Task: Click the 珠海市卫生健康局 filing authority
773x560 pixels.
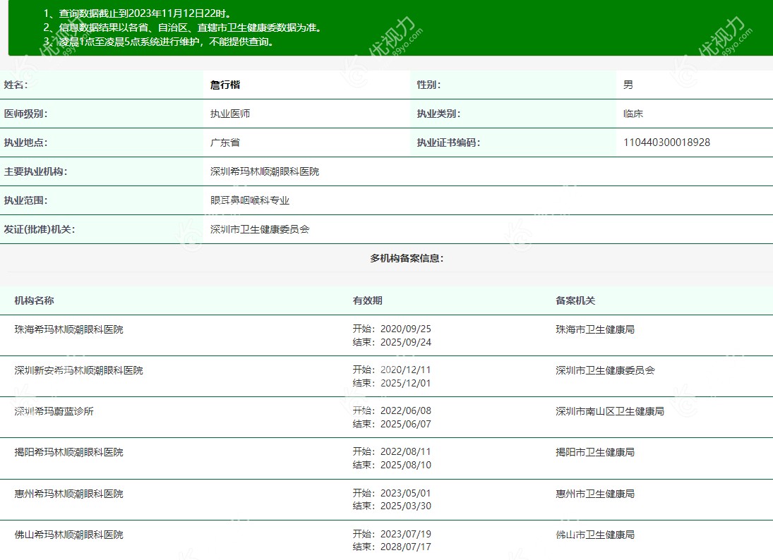Action: [x=594, y=329]
